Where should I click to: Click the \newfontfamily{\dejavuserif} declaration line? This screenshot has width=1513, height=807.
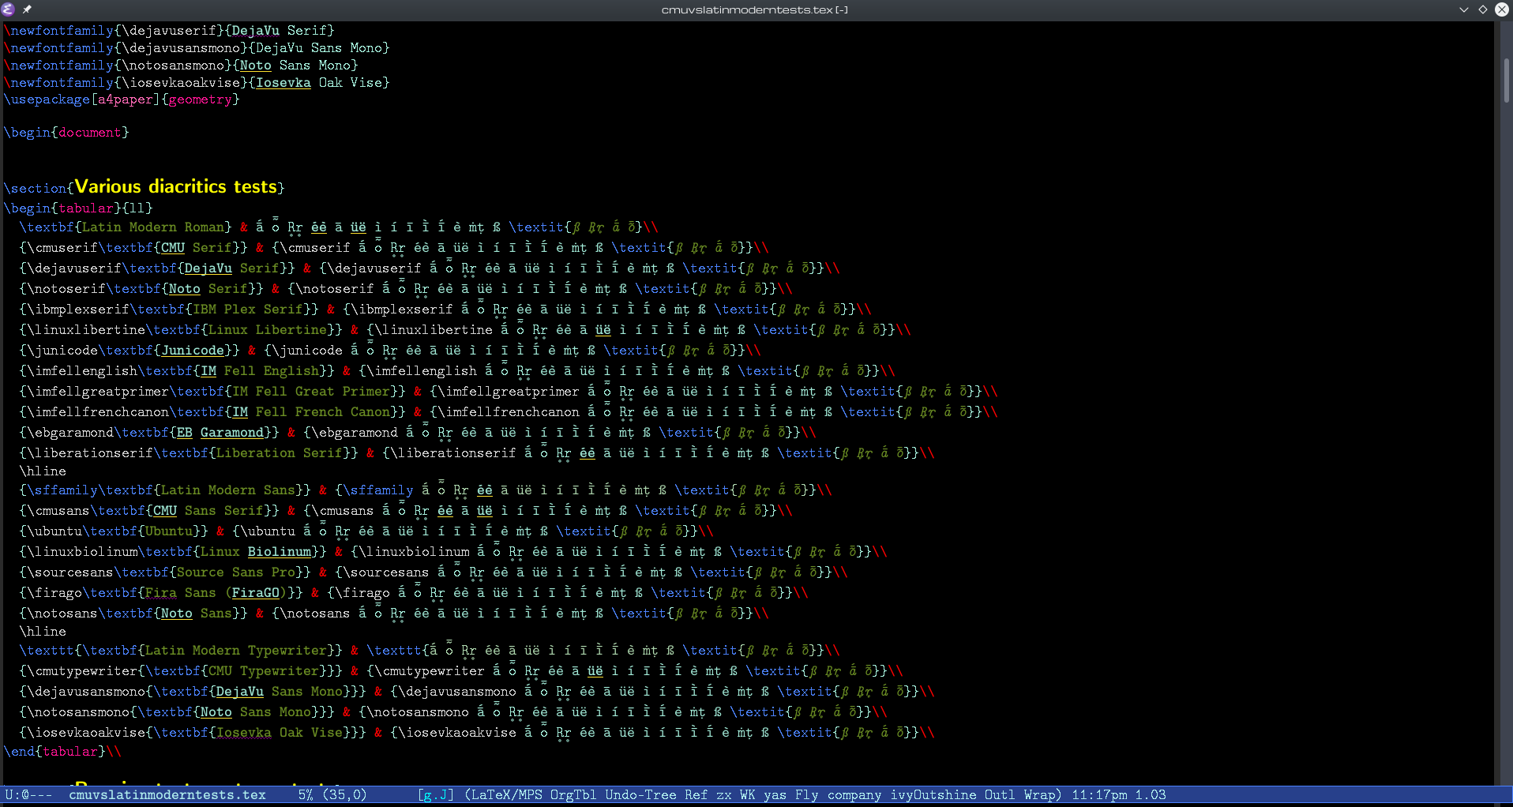(x=169, y=31)
